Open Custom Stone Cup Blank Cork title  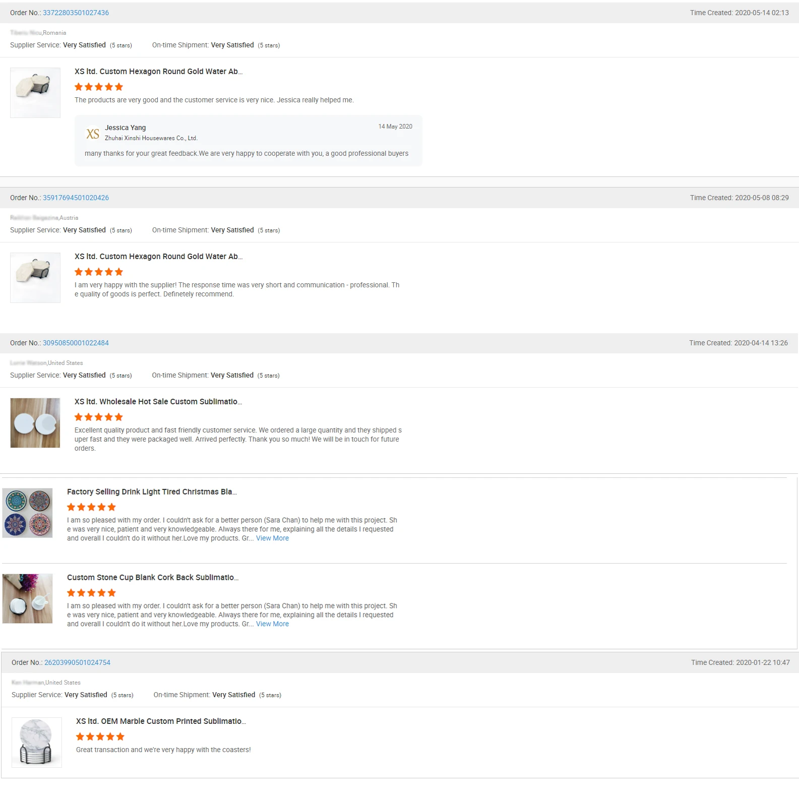tap(153, 578)
